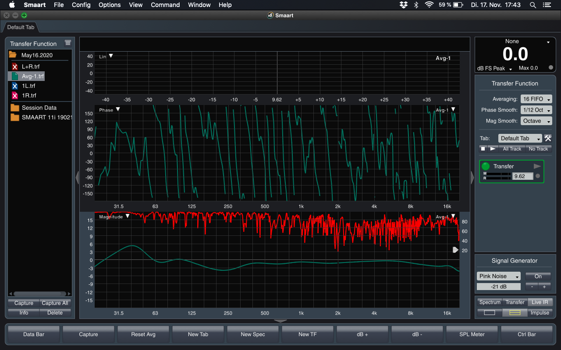Screen dimensions: 561x350
Task: Open the May16.2020 folder icon
Action: pos(13,55)
